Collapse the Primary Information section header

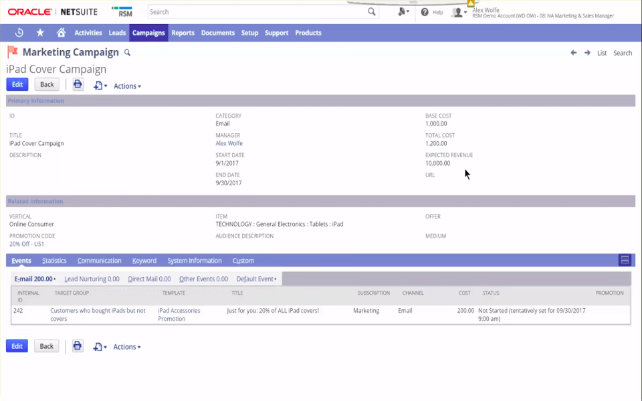[320, 101]
